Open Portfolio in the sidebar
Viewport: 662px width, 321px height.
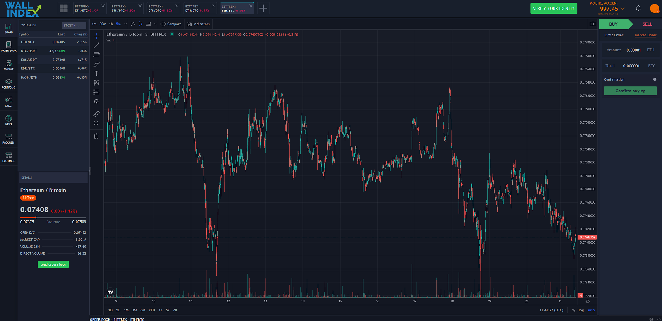click(x=9, y=84)
